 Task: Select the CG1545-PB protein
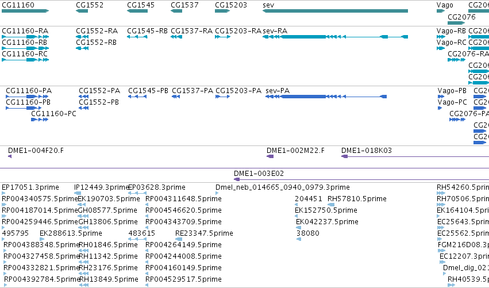(x=137, y=97)
